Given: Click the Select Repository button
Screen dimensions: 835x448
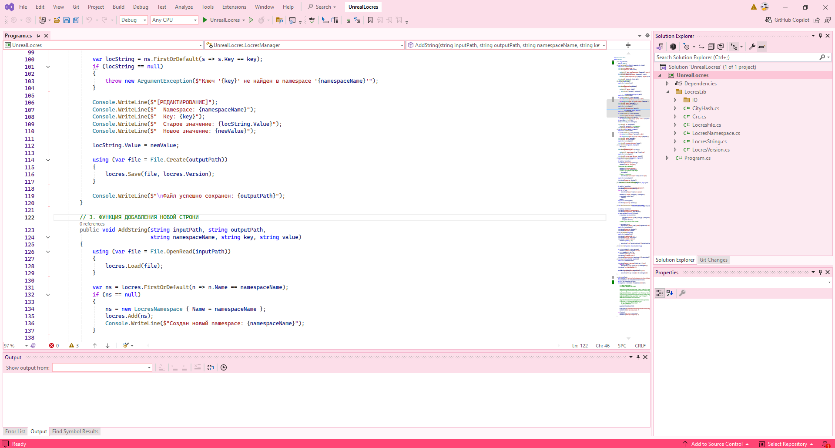Looking at the screenshot, I should pos(787,444).
